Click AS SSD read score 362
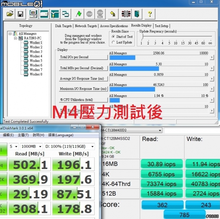The height and width of the screenshot is (219, 220). 162,205
